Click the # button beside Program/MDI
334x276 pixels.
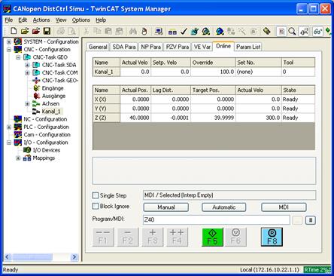(311, 220)
